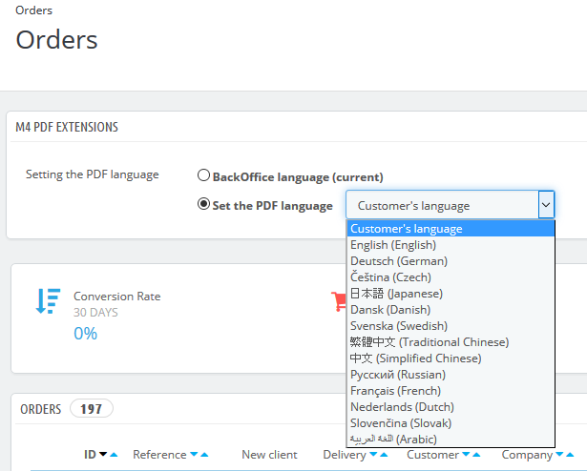This screenshot has width=587, height=471.
Task: Click the M4 PDF EXTENSIONS panel heading
Action: [x=67, y=127]
